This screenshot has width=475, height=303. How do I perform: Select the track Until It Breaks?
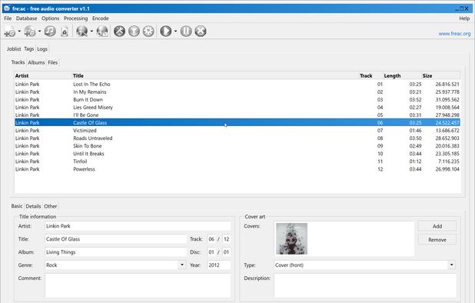[x=237, y=154]
